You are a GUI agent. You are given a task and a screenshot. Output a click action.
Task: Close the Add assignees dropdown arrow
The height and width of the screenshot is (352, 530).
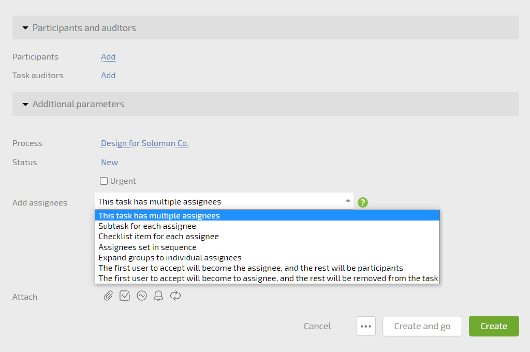(348, 201)
